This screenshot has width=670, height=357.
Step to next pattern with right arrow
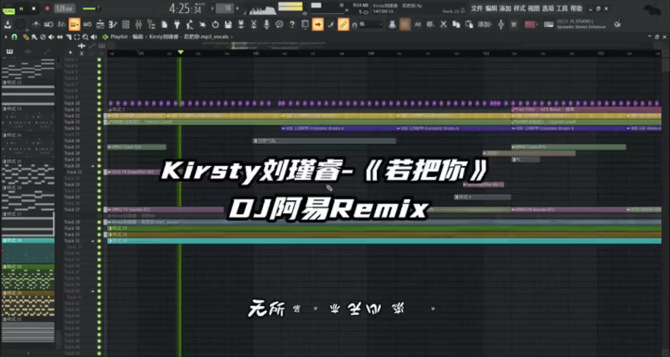pyautogui.click(x=237, y=8)
